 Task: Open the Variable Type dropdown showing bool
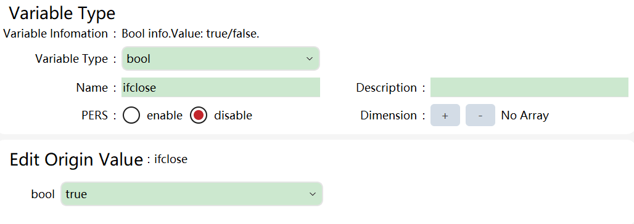tap(220, 58)
